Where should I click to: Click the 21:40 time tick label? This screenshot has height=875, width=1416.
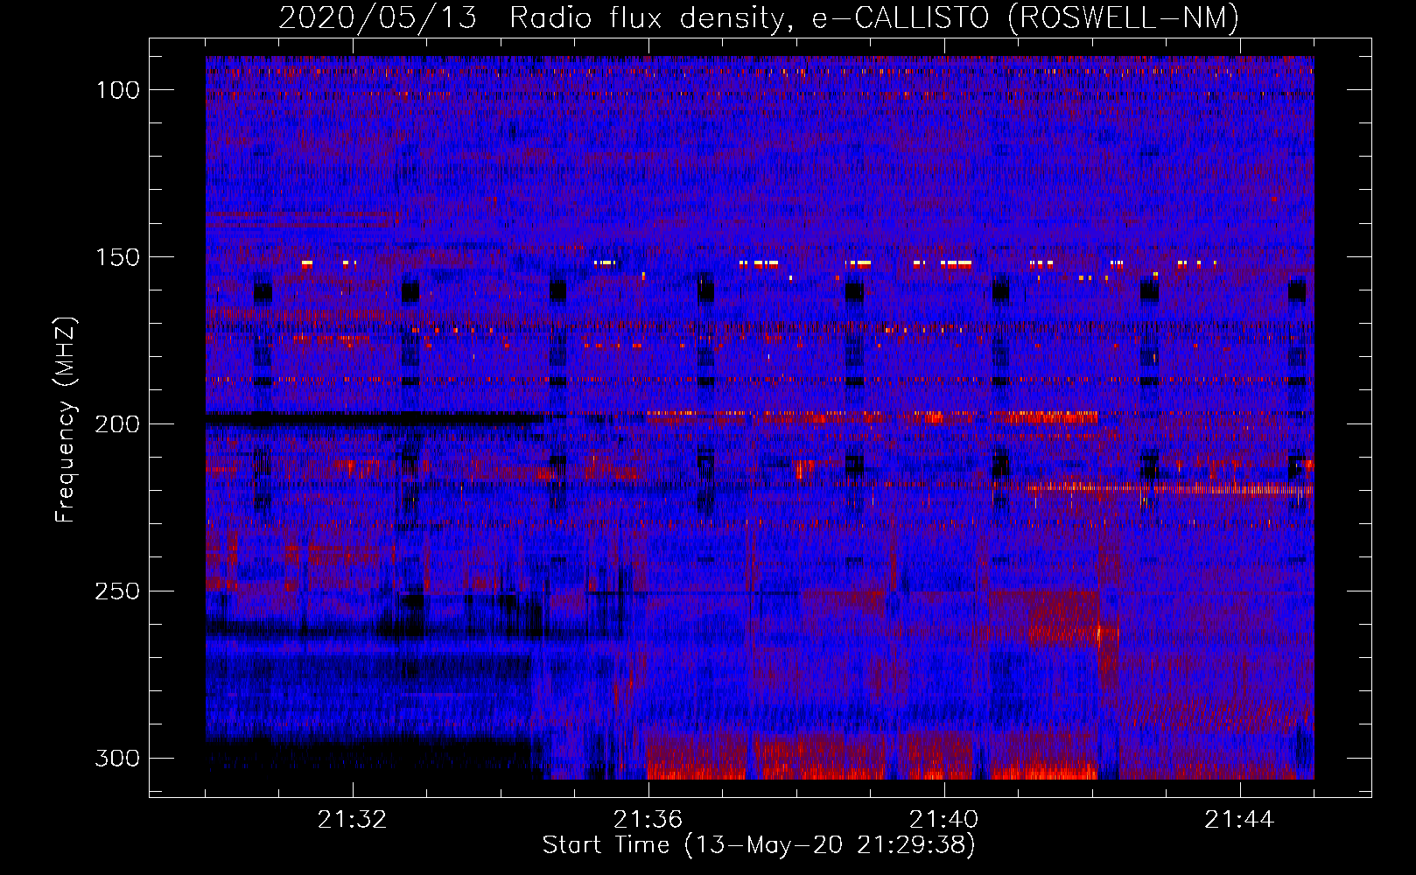click(943, 820)
